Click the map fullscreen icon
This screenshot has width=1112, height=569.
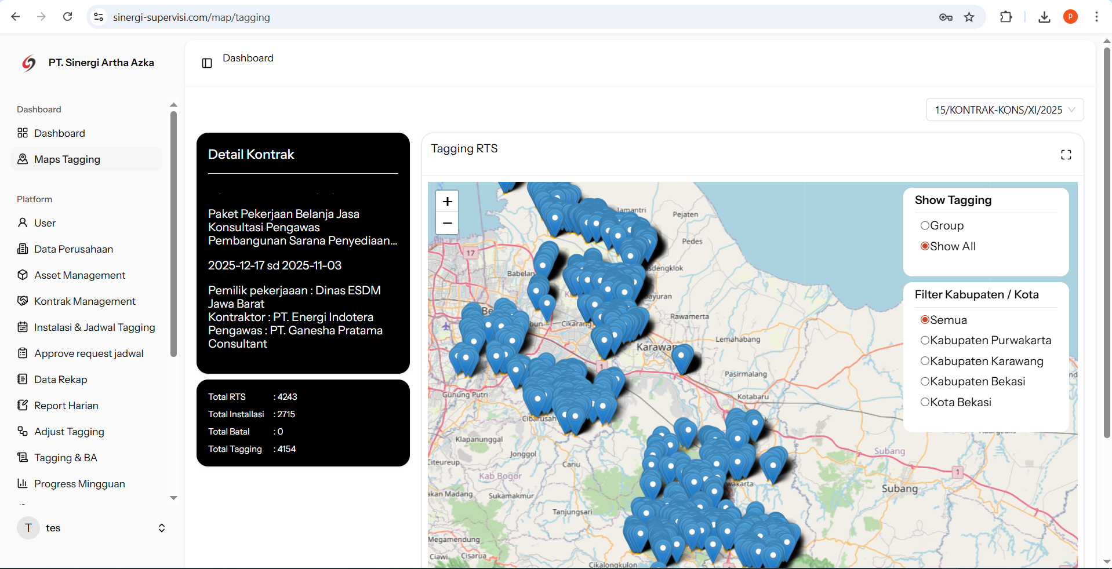tap(1066, 155)
